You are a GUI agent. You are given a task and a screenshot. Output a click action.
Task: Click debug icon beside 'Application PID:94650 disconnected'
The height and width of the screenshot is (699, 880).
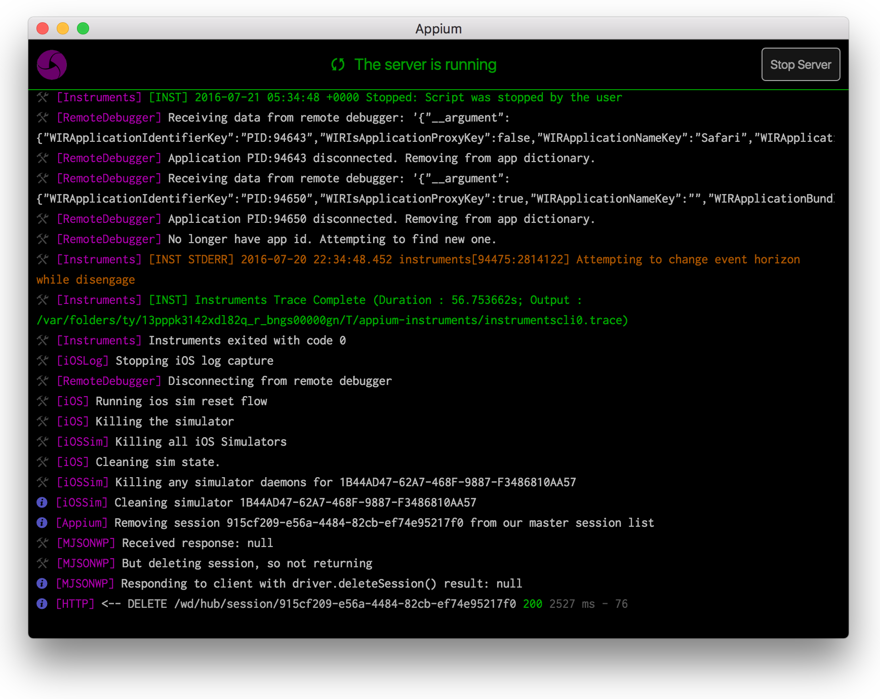[43, 219]
